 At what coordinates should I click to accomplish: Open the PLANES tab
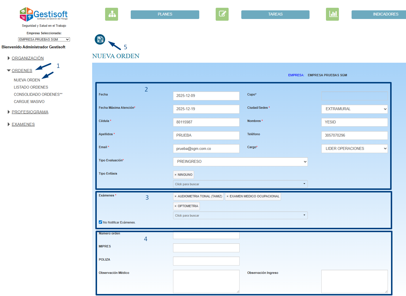pos(165,14)
